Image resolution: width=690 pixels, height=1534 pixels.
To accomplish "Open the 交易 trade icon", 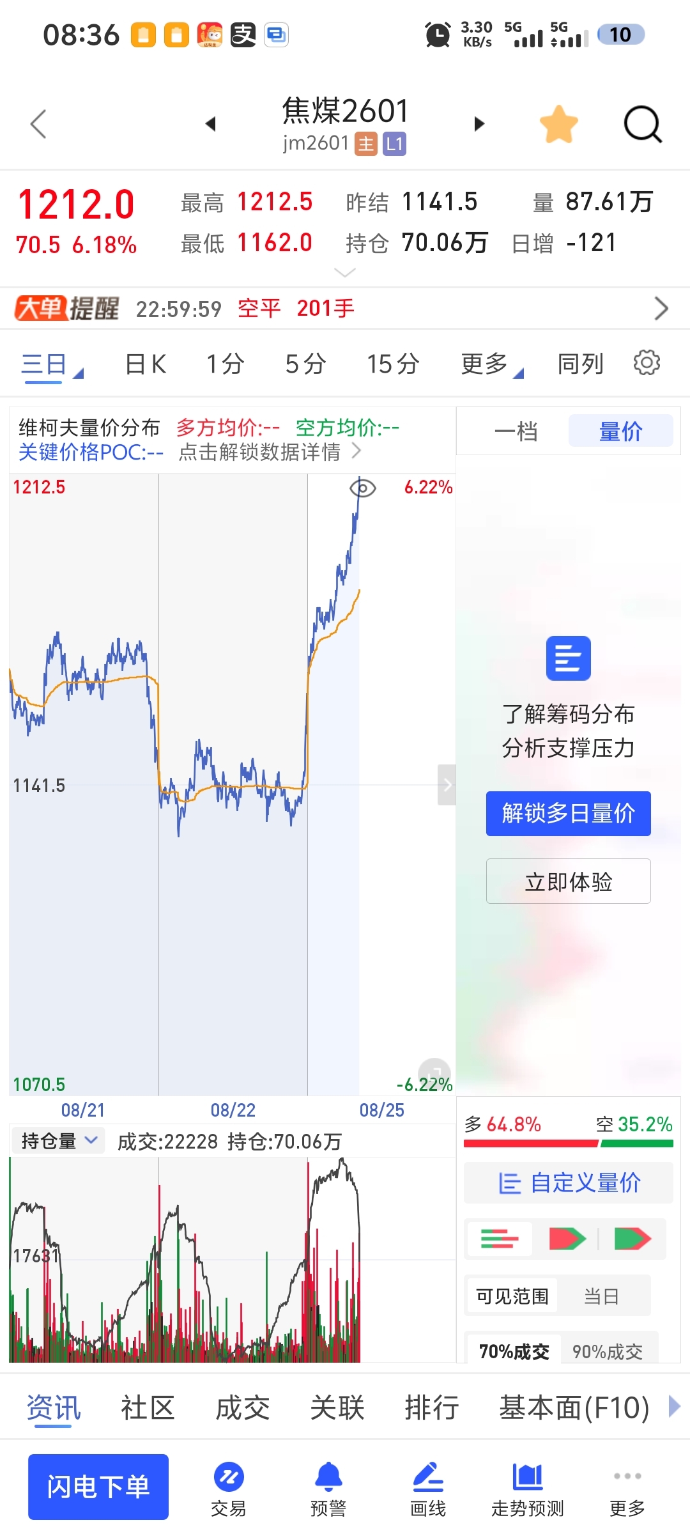I will pos(229,1489).
